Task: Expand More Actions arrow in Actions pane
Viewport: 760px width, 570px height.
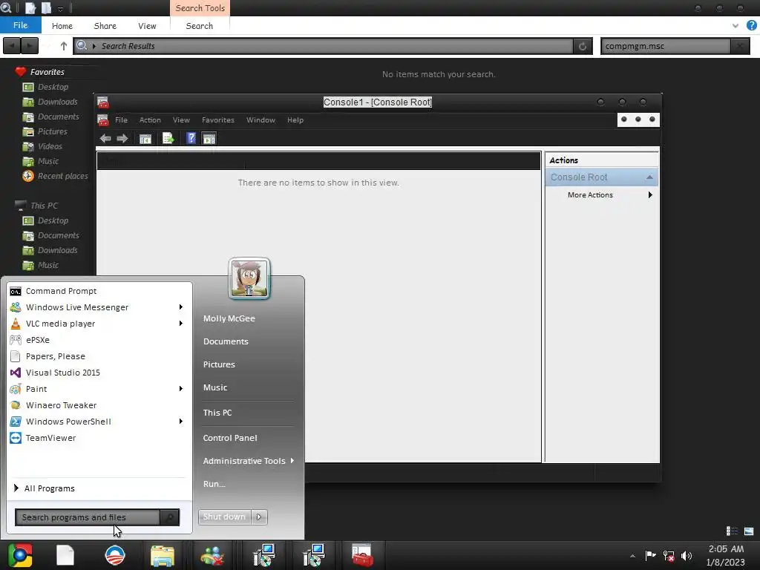Action: (650, 195)
